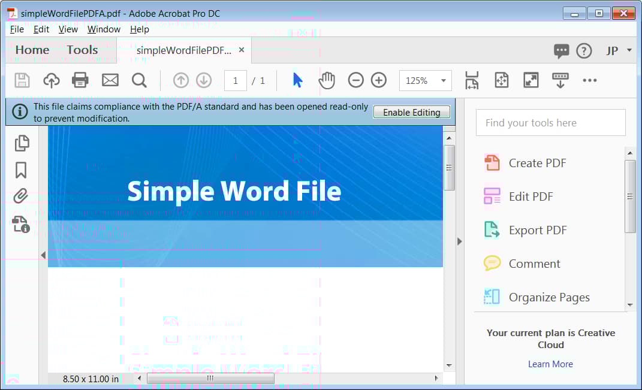
Task: Enter full screen reading mode
Action: [530, 80]
